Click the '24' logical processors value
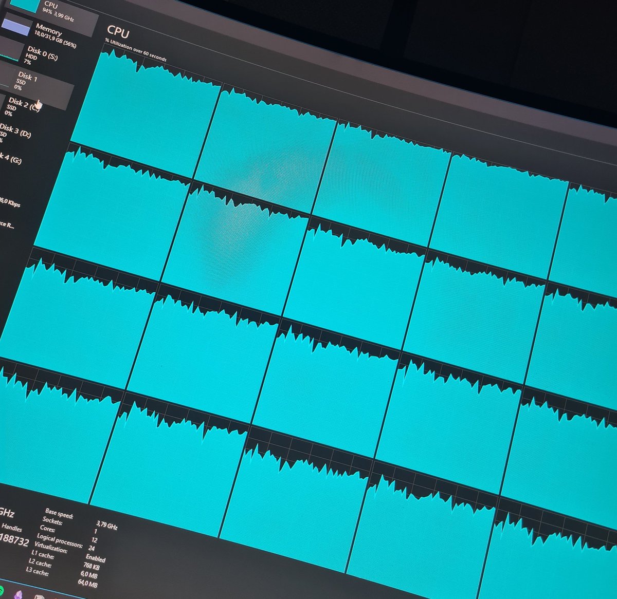Image resolution: width=617 pixels, height=599 pixels. click(92, 549)
